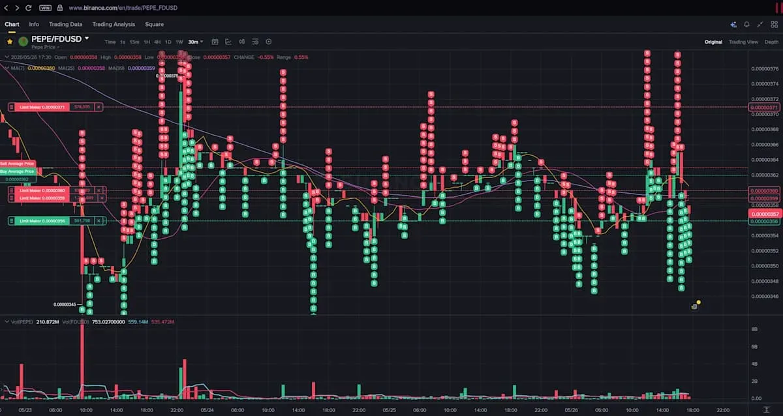Viewport: 783px width, 416px height.
Task: Switch to the Trading Analysis tab
Action: (114, 24)
